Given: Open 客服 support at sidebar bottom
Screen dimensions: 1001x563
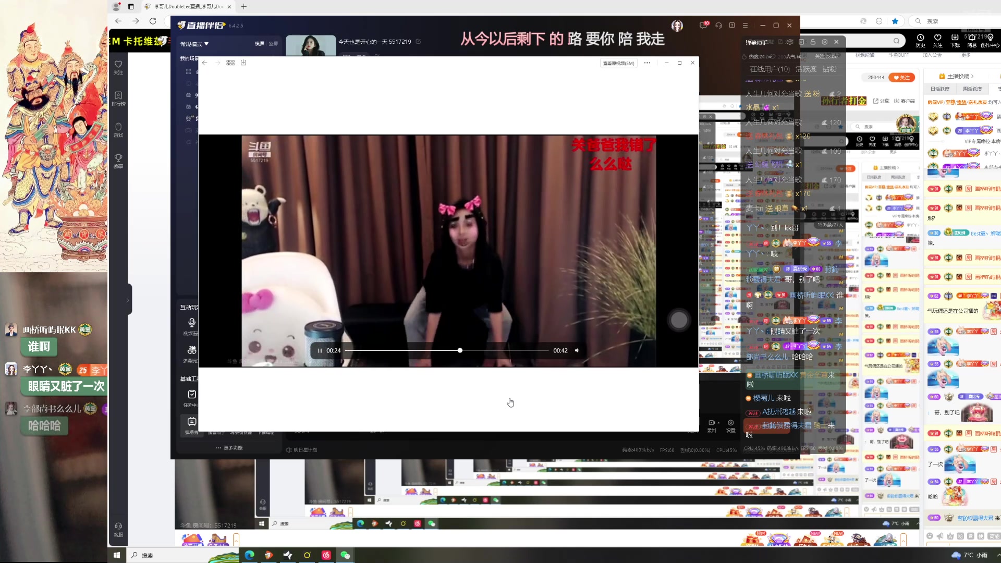Looking at the screenshot, I should click(x=118, y=530).
